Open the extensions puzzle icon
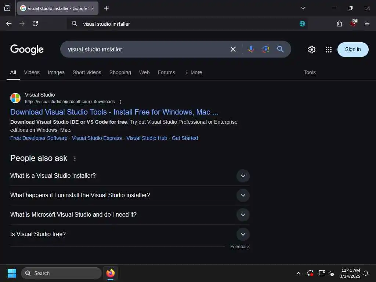 (339, 23)
